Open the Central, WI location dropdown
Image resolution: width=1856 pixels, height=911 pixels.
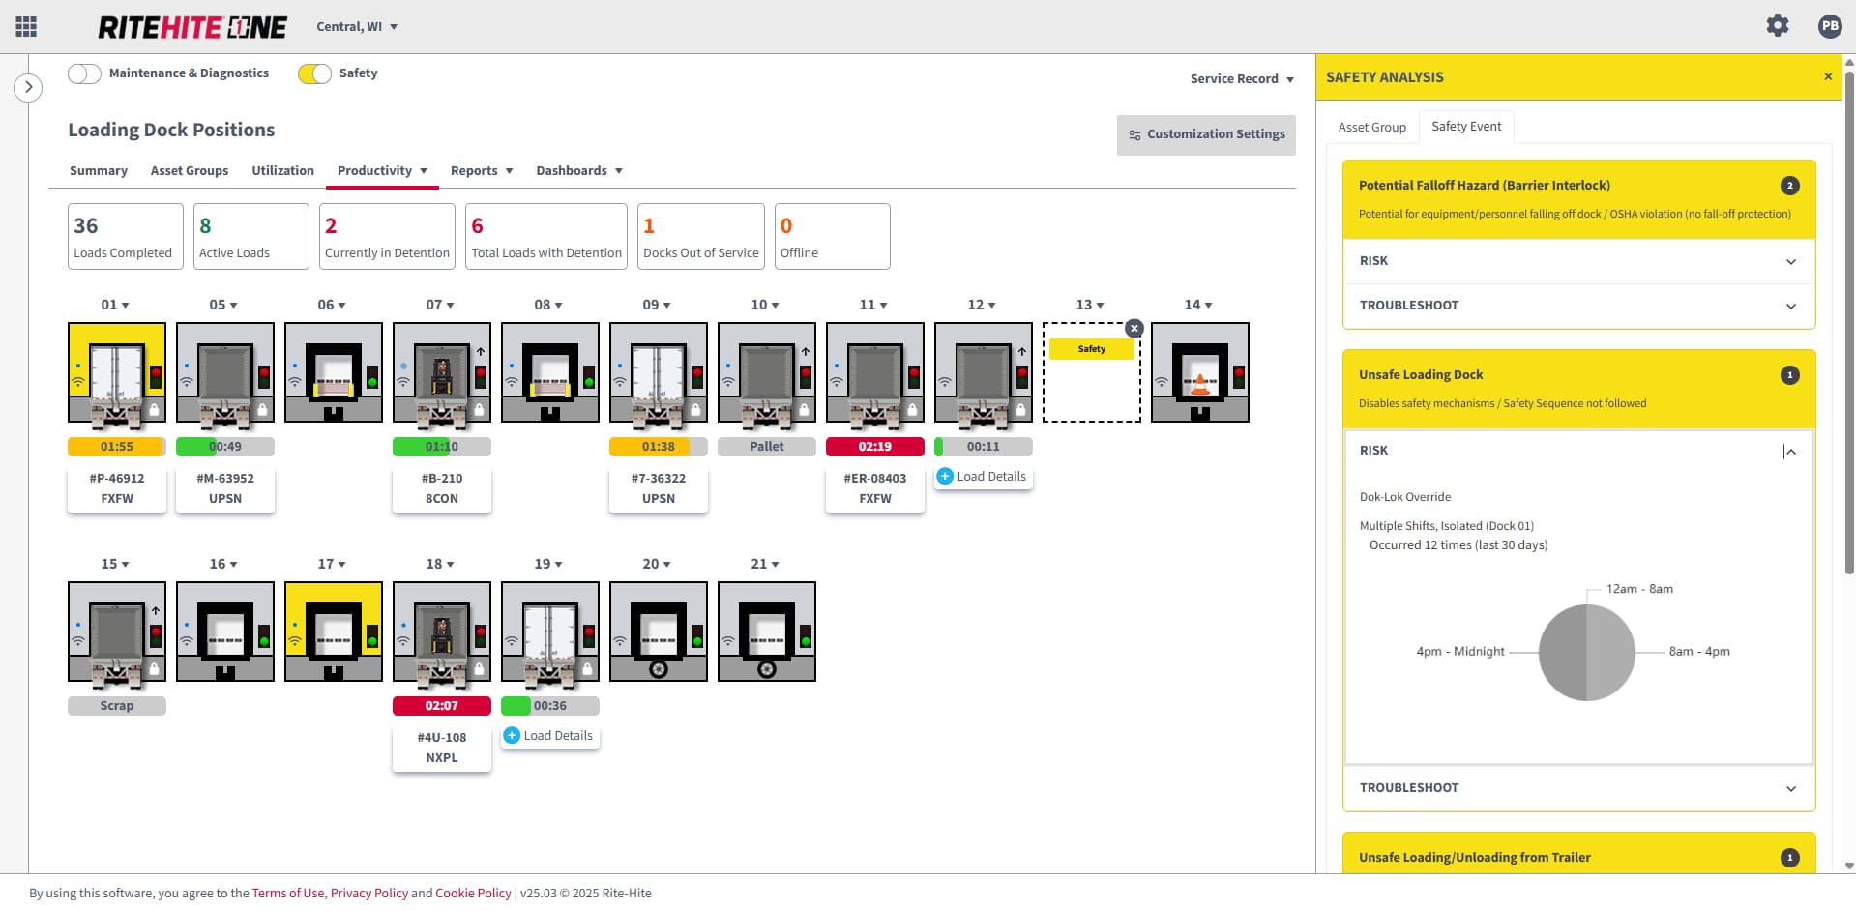(357, 27)
